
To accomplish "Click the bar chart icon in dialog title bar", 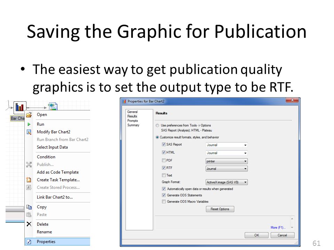I will click(x=124, y=101).
